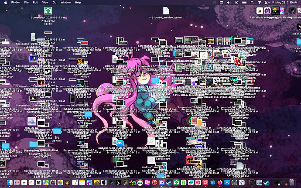
Task: Open GarageBand from the Dock
Action: tap(68, 182)
